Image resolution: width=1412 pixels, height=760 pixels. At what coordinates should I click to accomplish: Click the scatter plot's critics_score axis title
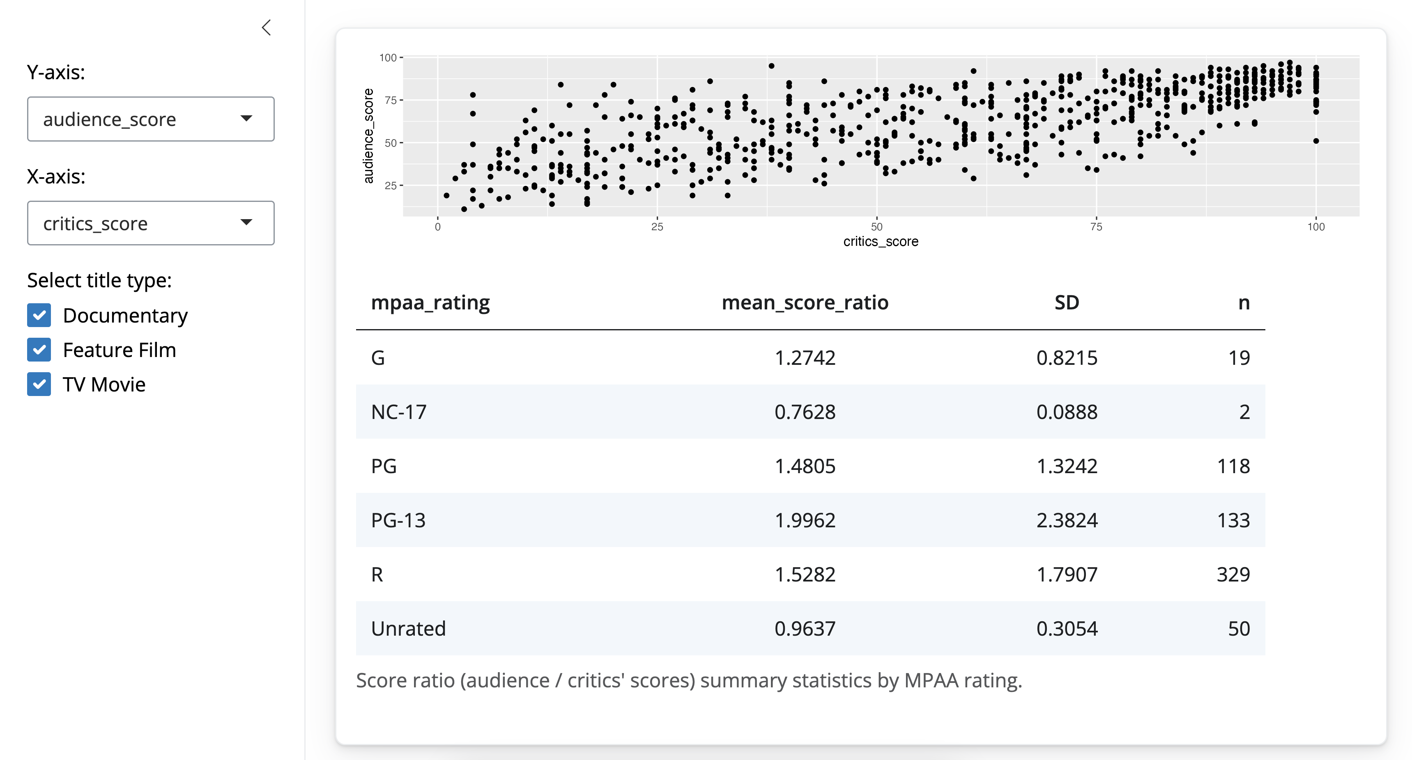click(x=880, y=241)
